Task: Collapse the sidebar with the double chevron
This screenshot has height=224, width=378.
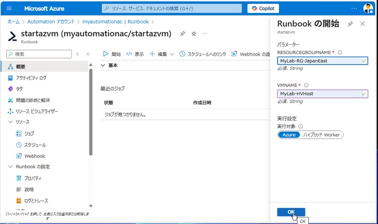Action: [x=88, y=54]
